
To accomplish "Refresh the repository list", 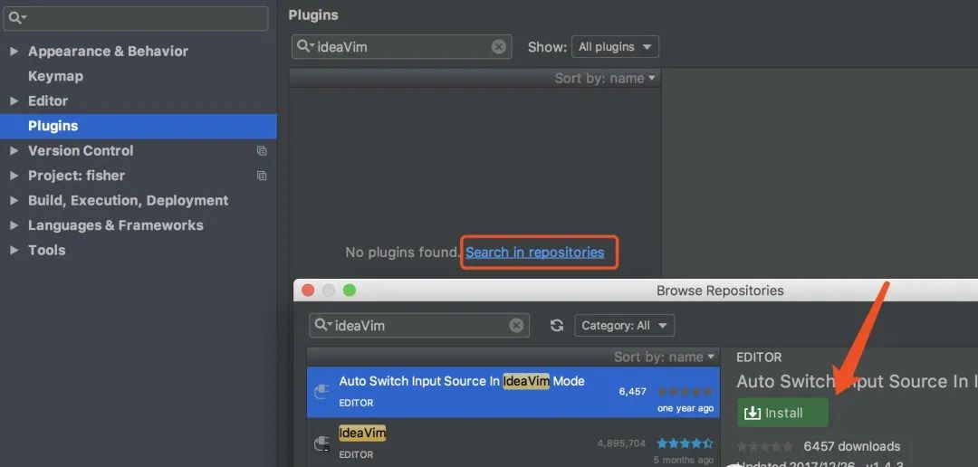I will click(557, 326).
